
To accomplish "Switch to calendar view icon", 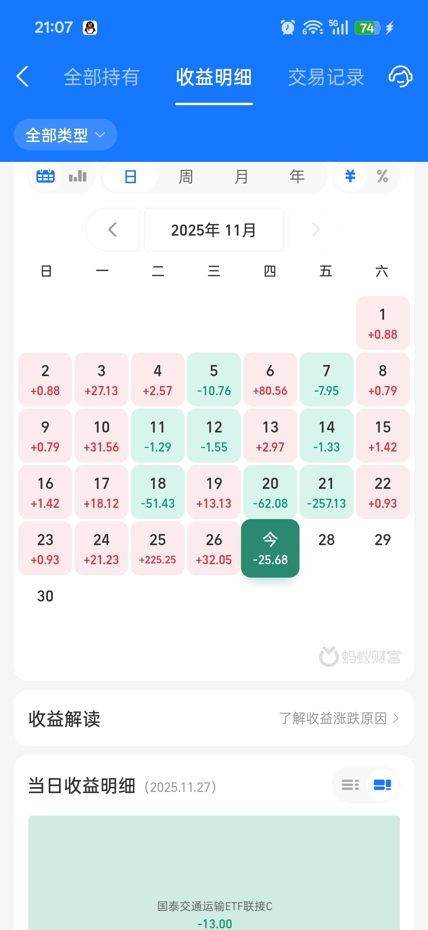I will click(x=46, y=176).
